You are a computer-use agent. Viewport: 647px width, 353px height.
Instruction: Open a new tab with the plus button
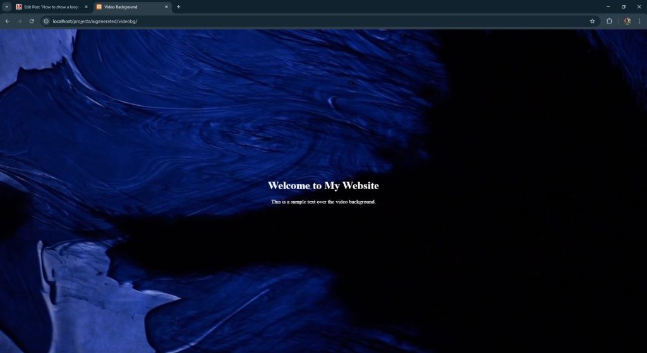click(179, 7)
